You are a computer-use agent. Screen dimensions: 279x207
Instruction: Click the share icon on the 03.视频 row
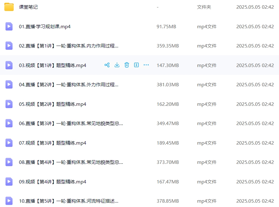click(x=107, y=65)
